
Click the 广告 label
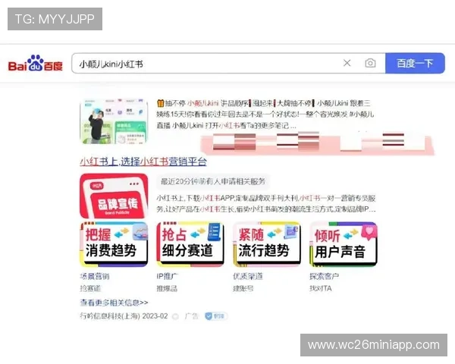(x=191, y=316)
